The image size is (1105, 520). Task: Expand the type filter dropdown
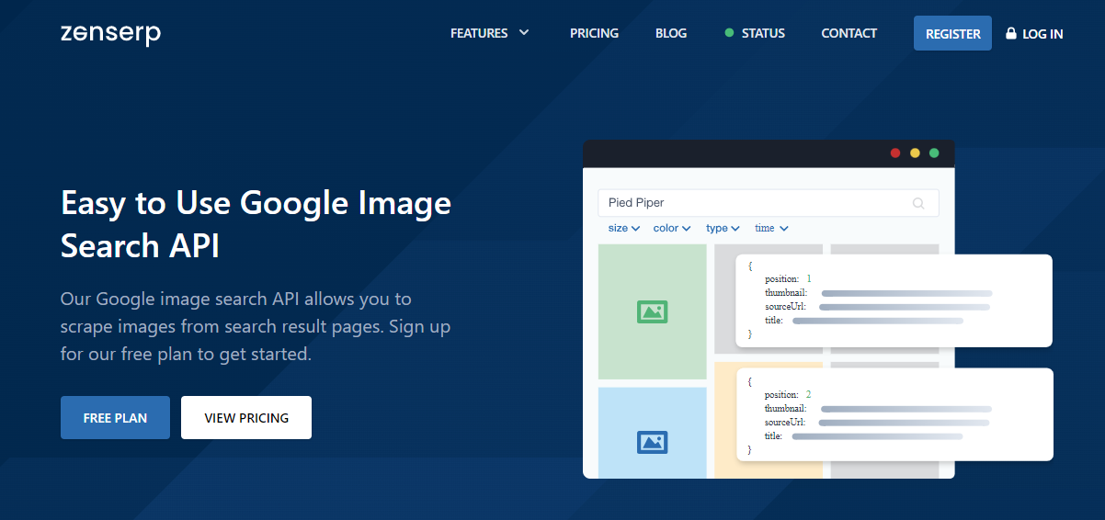[723, 228]
